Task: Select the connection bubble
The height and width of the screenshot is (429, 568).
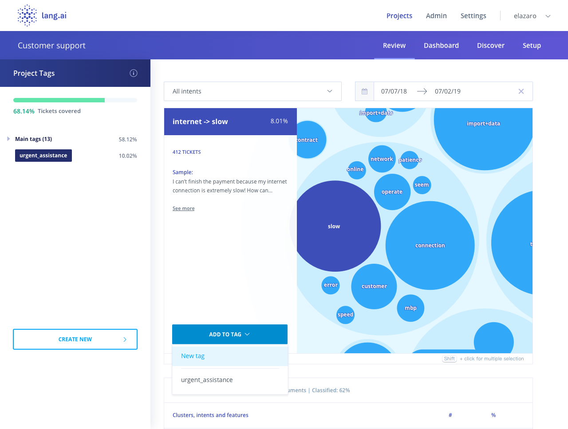Action: [430, 245]
